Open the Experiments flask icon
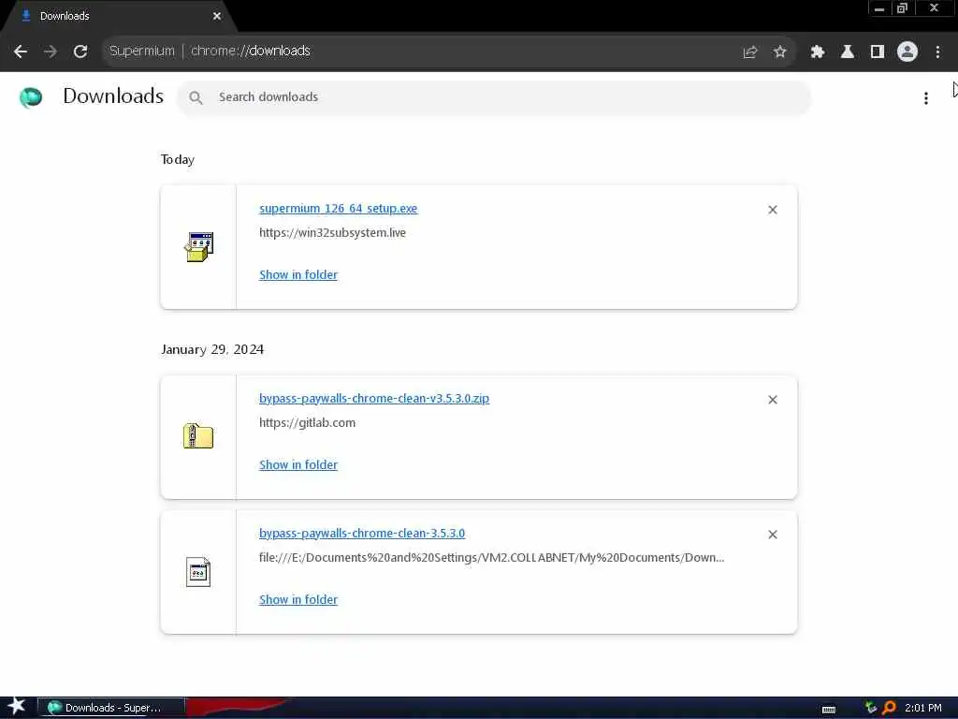This screenshot has width=958, height=719. click(848, 52)
